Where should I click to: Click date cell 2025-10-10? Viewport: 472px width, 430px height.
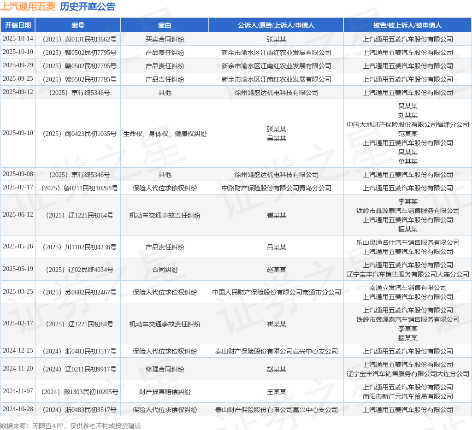(18, 52)
